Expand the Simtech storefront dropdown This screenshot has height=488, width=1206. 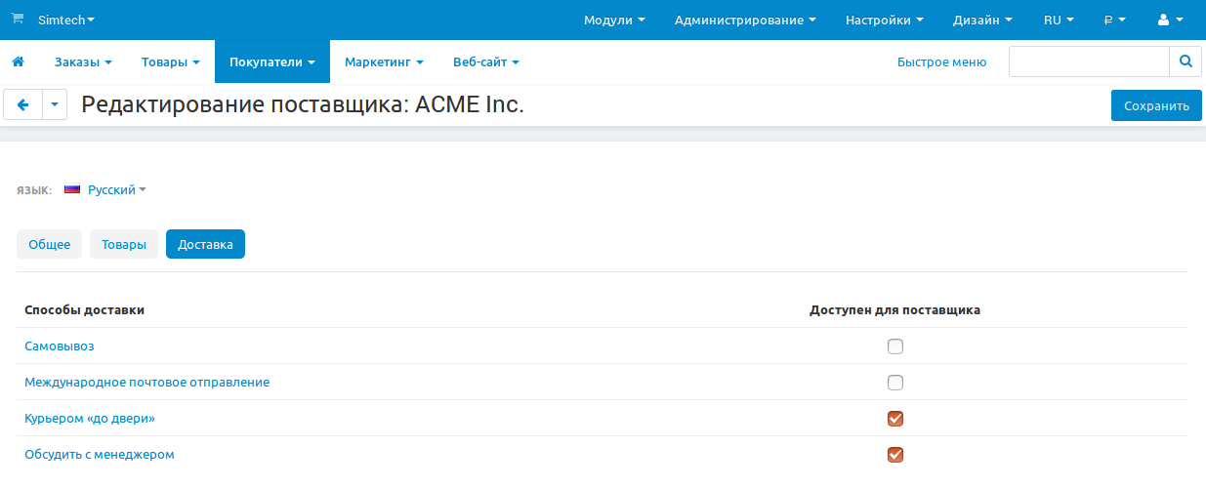point(66,20)
